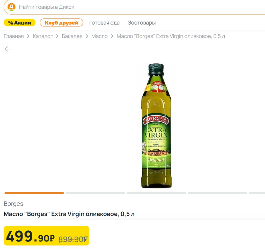Show the third gallery image indicator
This screenshot has width=265, height=249.
[156, 193]
